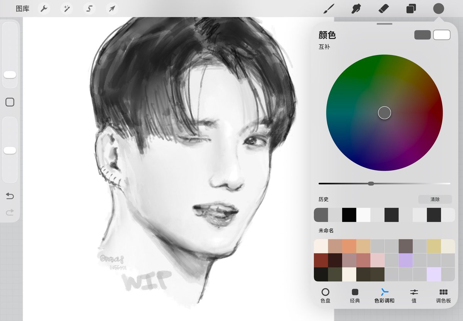Screen dimensions: 463x321
Task: Select the Brush tool
Action: pos(328,8)
